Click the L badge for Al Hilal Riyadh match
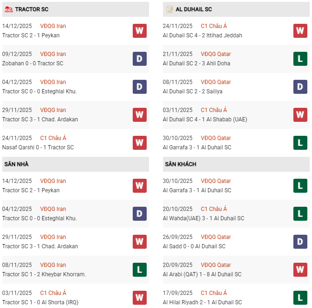This screenshot has height=308, width=312. click(x=300, y=298)
